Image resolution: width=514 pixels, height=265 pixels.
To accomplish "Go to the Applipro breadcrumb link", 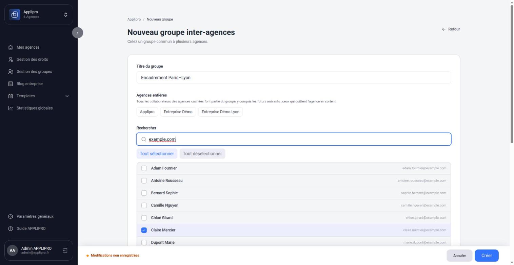I will (x=134, y=19).
